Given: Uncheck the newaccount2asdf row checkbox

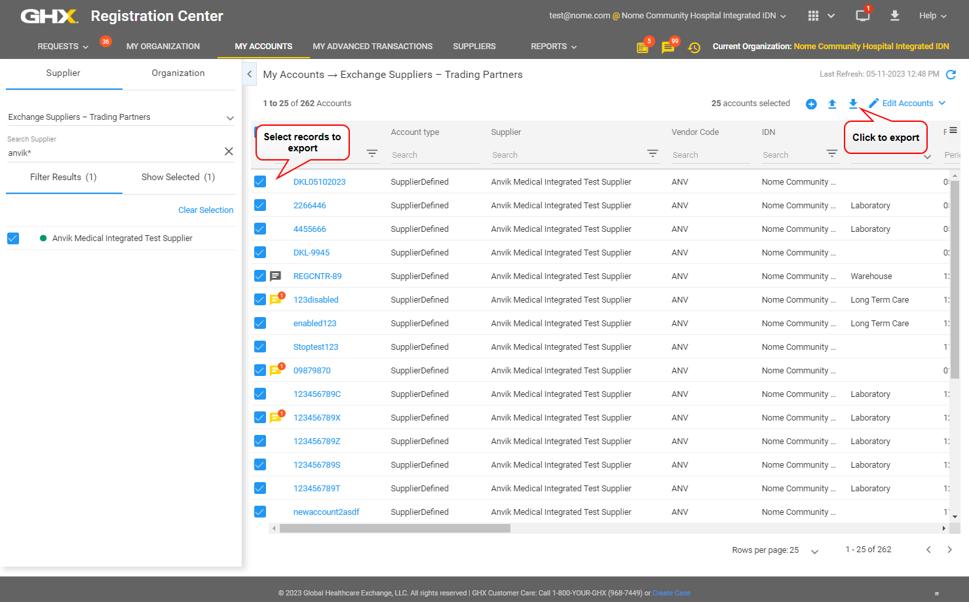Looking at the screenshot, I should 260,512.
